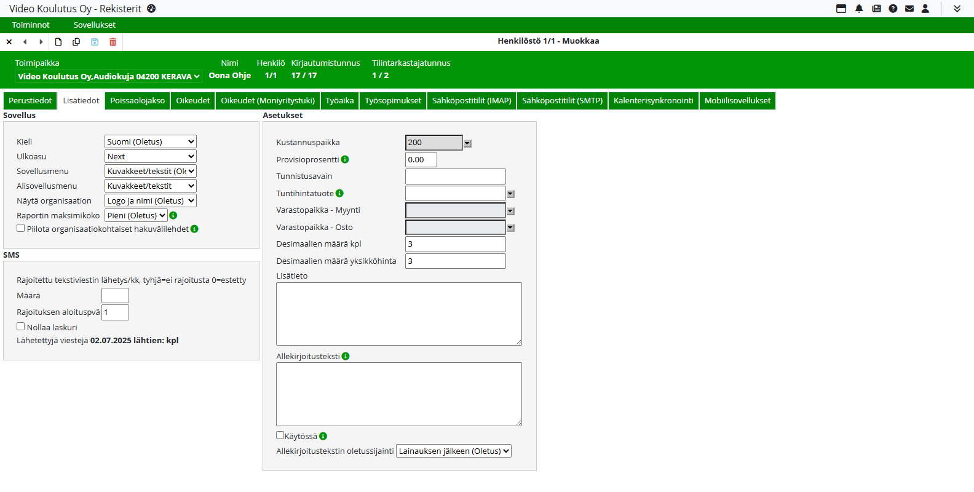The width and height of the screenshot is (974, 492).
Task: Open the Toiminnot menu
Action: (31, 25)
